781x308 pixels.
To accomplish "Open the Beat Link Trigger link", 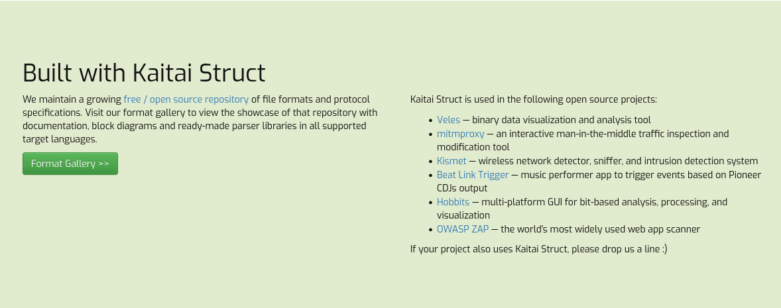I will (x=472, y=175).
